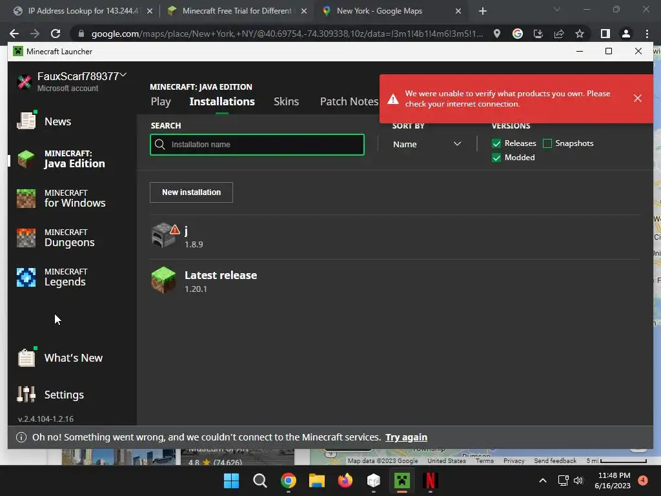Select the Installations tab
The height and width of the screenshot is (496, 661).
coord(222,101)
